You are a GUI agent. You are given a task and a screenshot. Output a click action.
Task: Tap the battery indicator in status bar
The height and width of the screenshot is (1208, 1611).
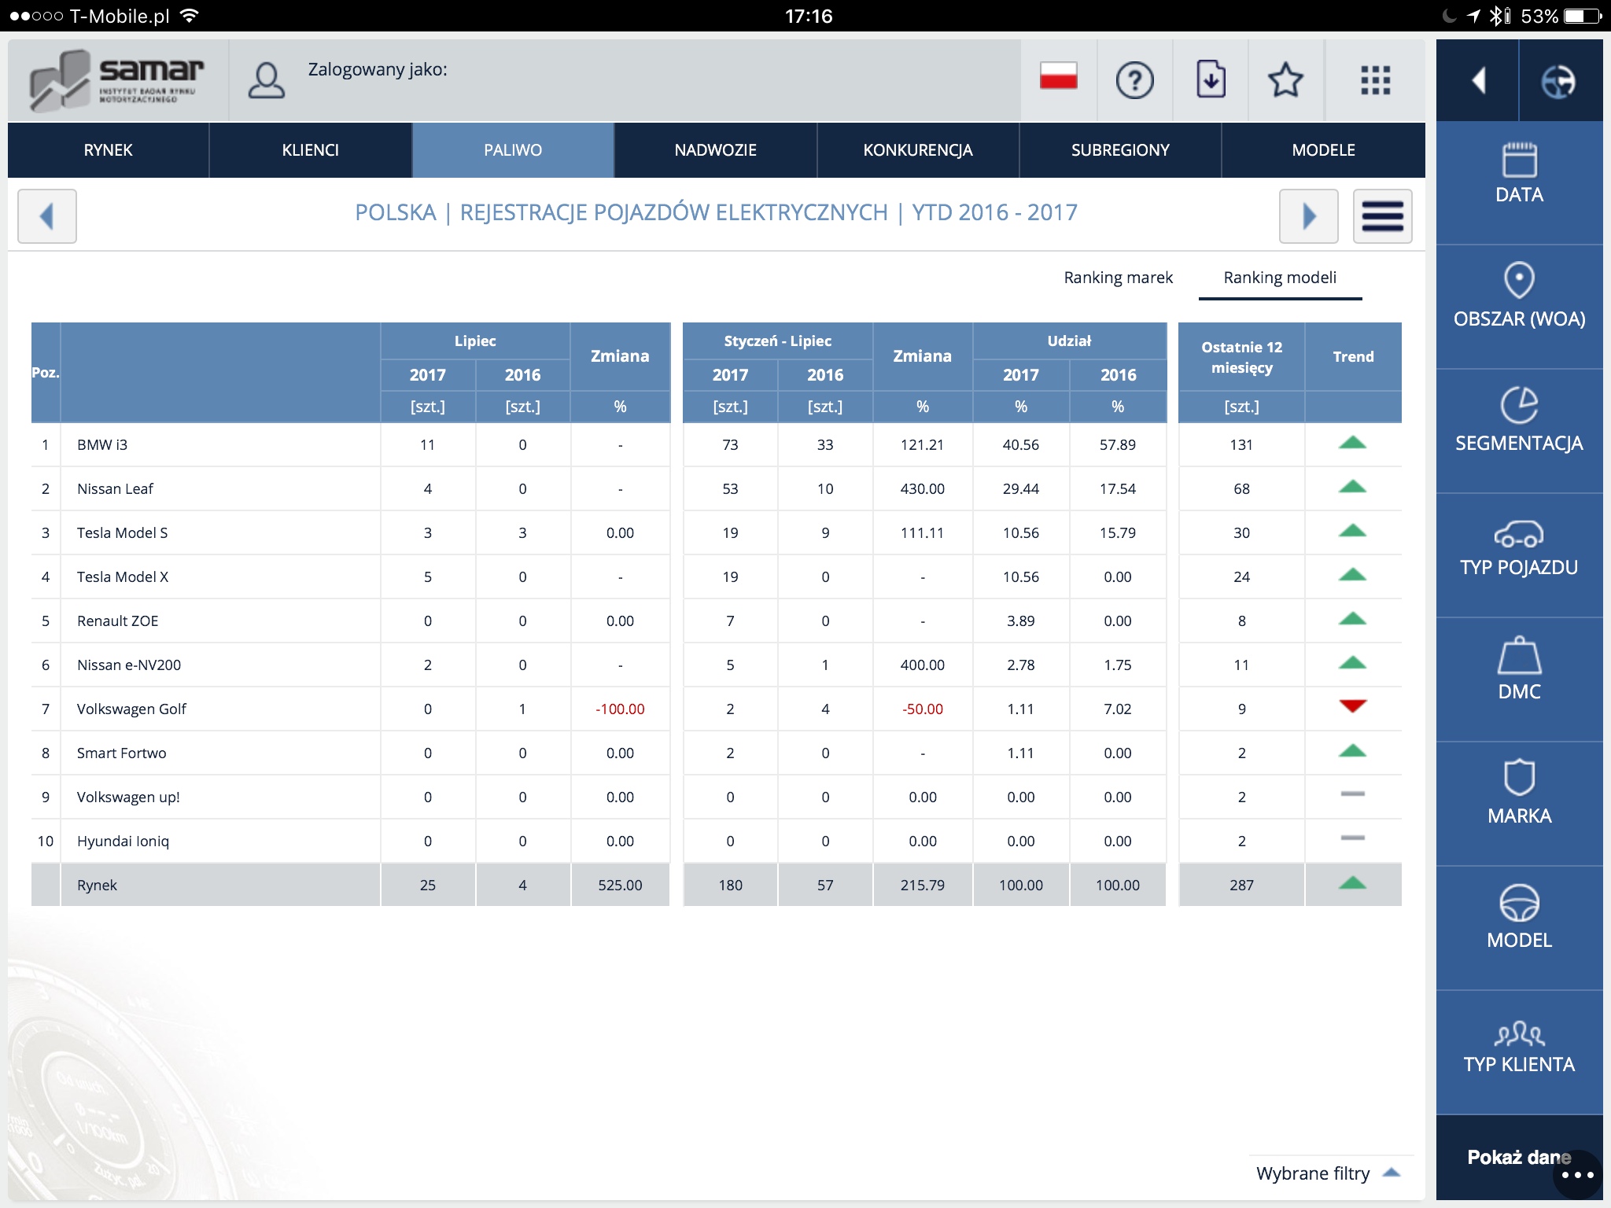click(1583, 16)
